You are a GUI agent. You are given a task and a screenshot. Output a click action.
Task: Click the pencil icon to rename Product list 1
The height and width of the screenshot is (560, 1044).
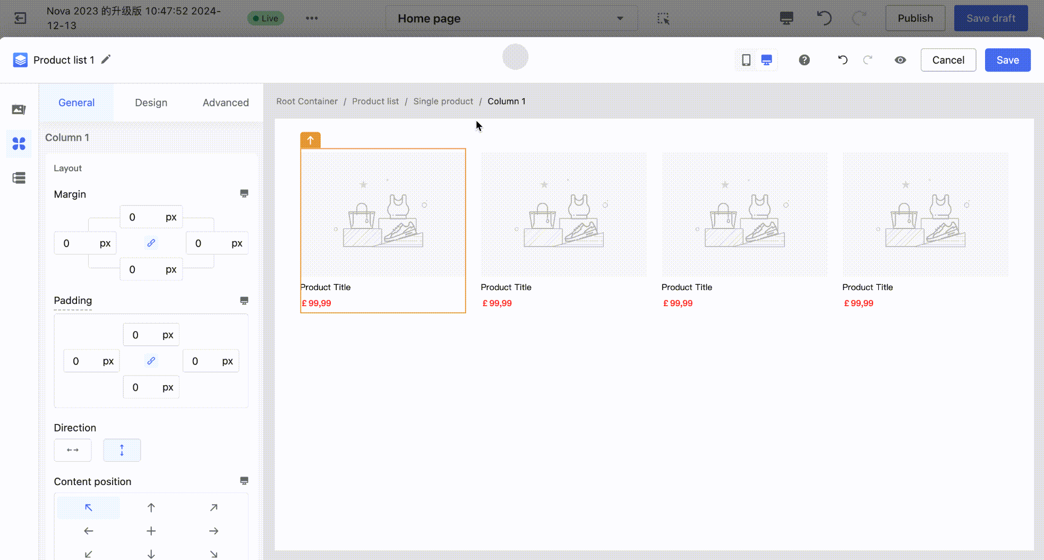(106, 60)
